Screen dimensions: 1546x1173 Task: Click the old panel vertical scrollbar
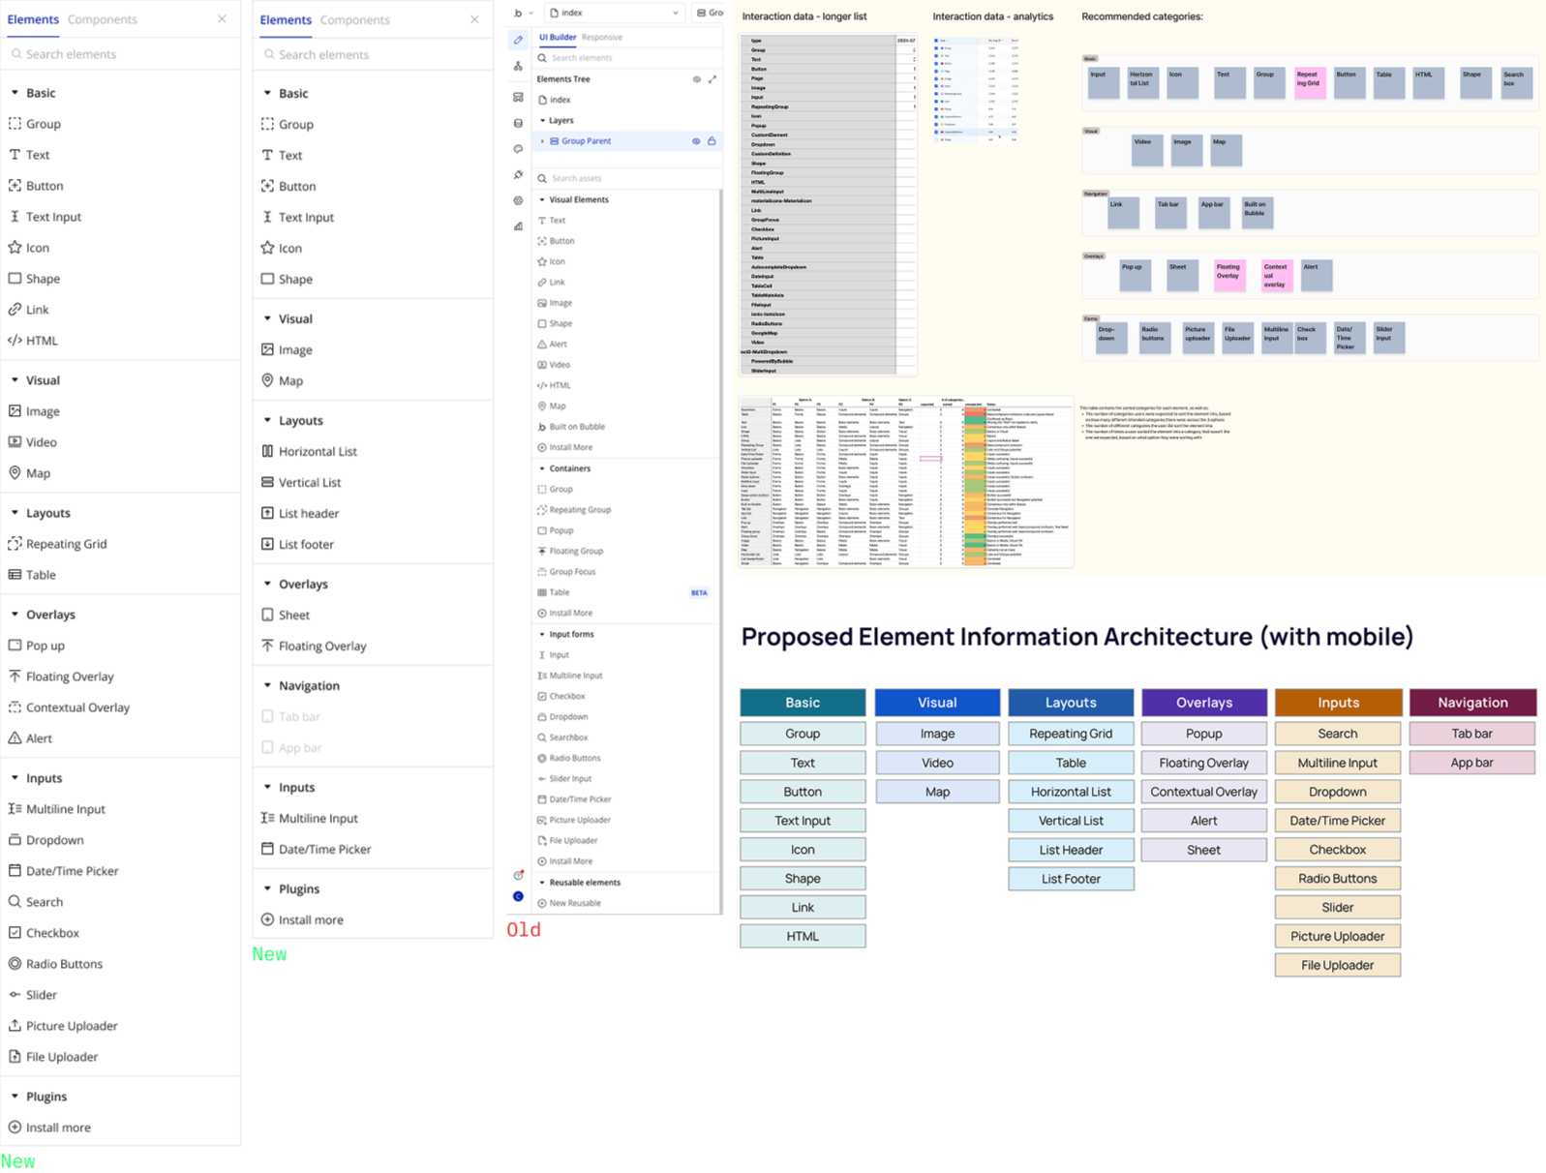click(720, 552)
